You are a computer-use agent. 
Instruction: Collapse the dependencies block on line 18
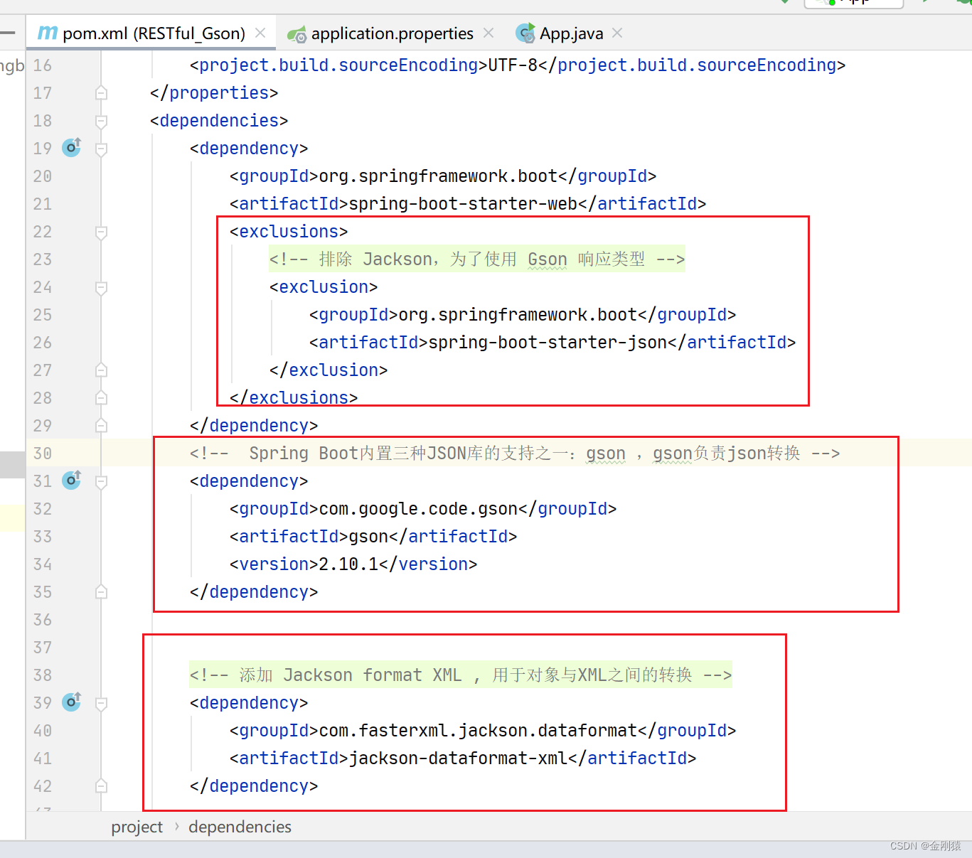[101, 121]
